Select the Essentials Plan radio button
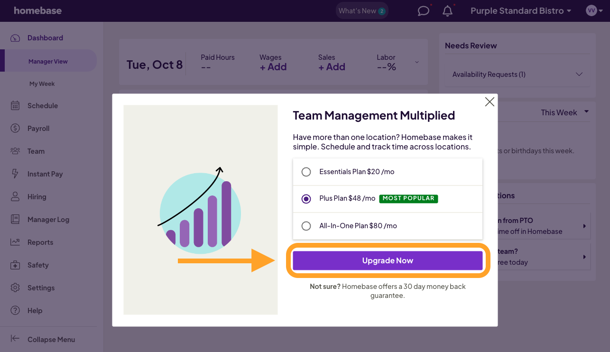This screenshot has height=352, width=610. [306, 172]
